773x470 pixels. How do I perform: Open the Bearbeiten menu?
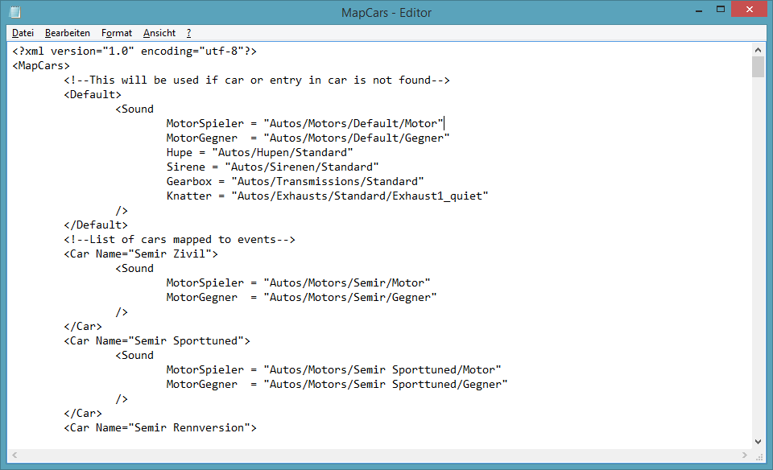68,33
